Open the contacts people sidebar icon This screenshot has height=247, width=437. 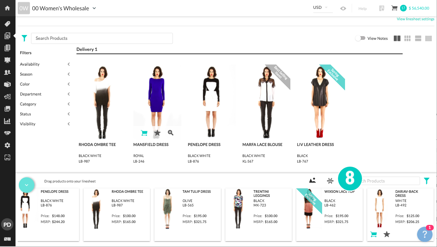[x=7, y=72]
